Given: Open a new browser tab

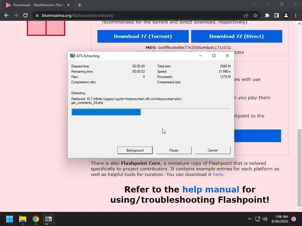Looking at the screenshot, I should click(x=80, y=5).
